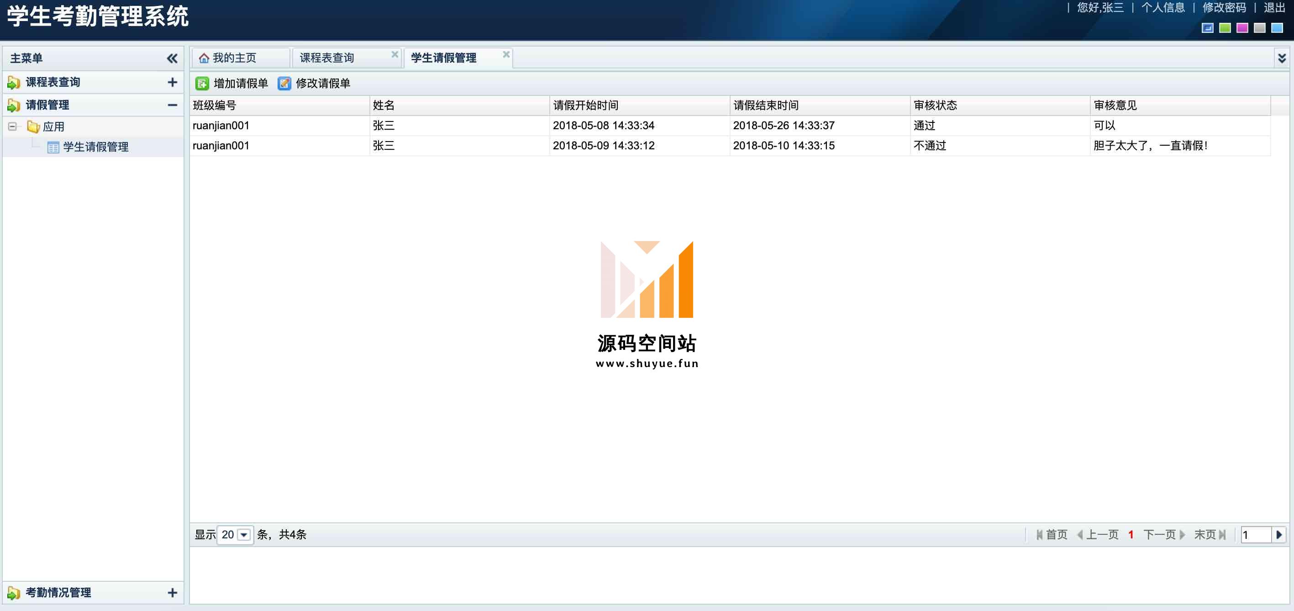Click the comment 胆子太大了，一直请假!

1150,146
